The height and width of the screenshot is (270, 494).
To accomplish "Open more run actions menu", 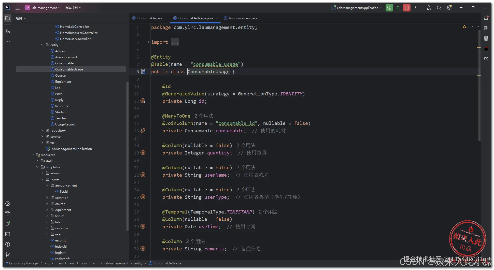I will point(415,8).
